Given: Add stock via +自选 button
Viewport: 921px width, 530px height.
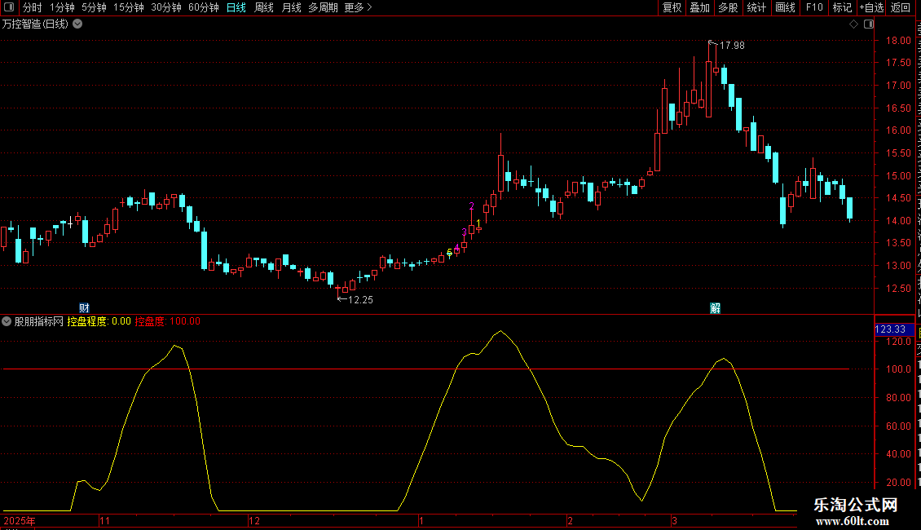Looking at the screenshot, I should [x=871, y=7].
